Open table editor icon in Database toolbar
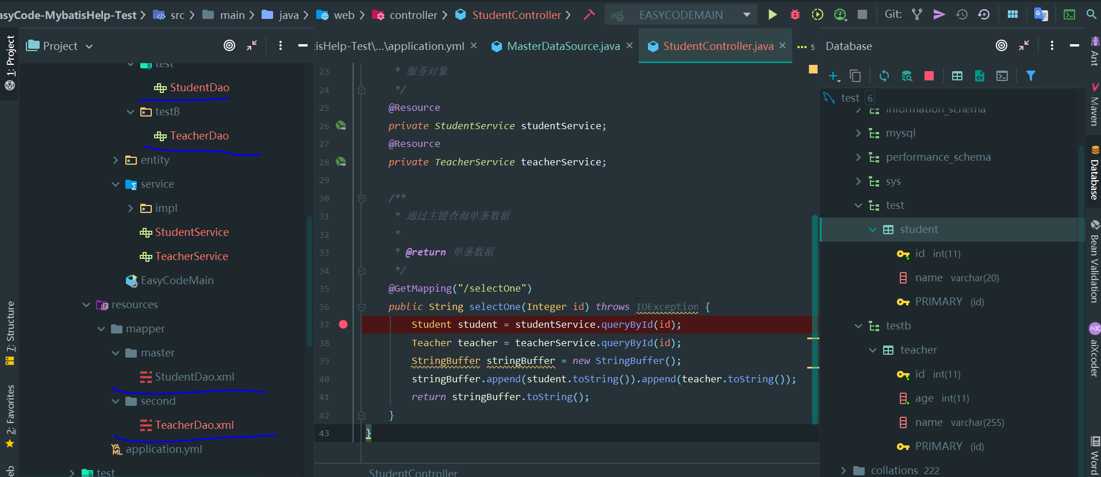Viewport: 1101px width, 477px height. coord(957,76)
